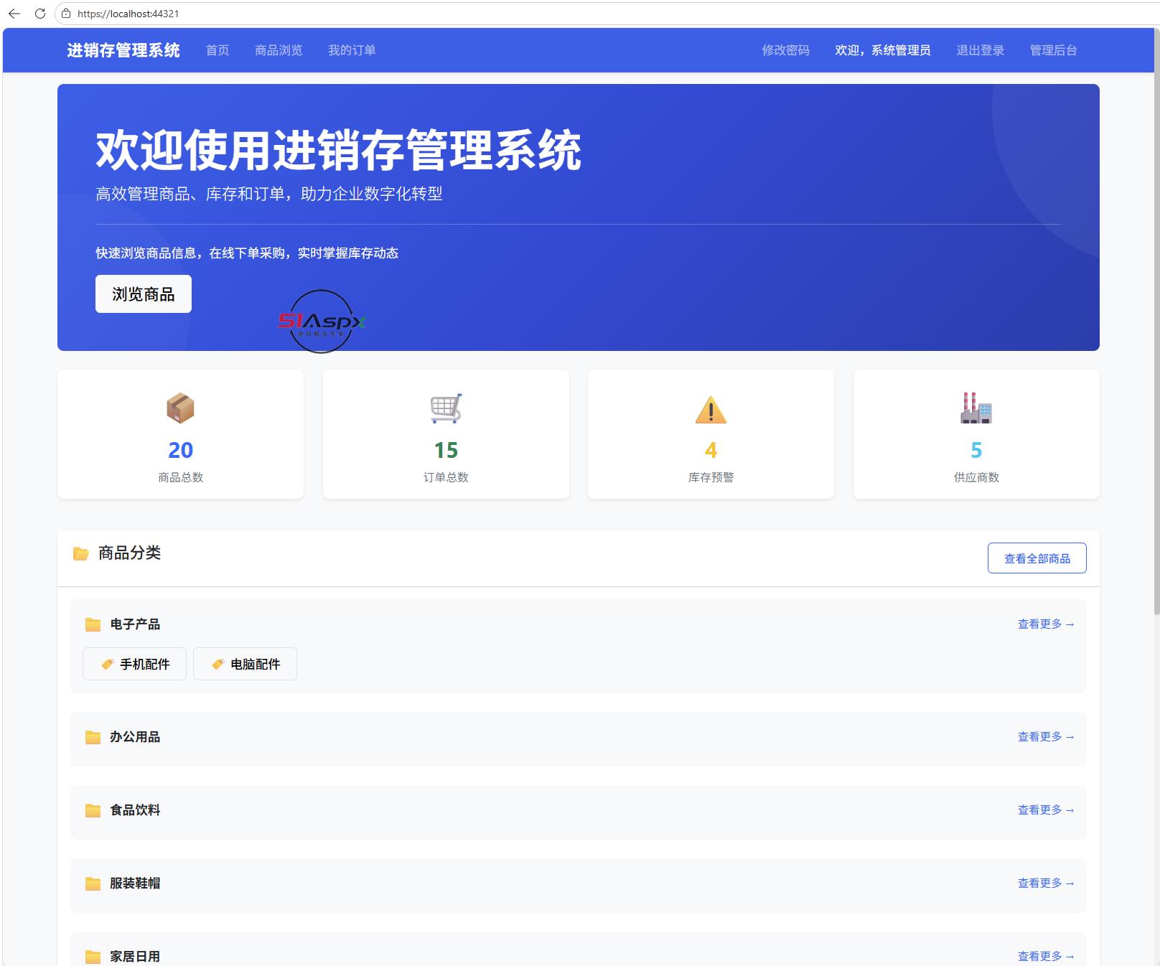Click the vertical page scrollbar

tap(1156, 323)
